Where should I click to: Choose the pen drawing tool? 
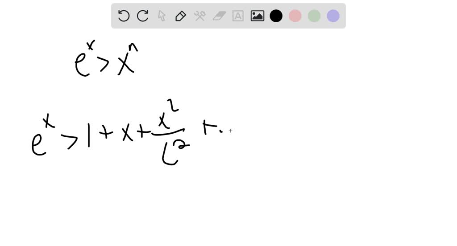(181, 16)
